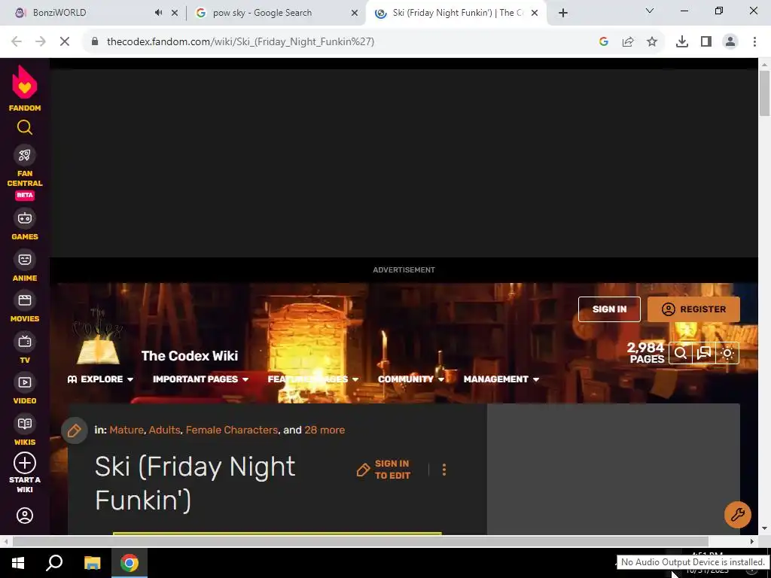Open the Anime section icon

pos(25,260)
